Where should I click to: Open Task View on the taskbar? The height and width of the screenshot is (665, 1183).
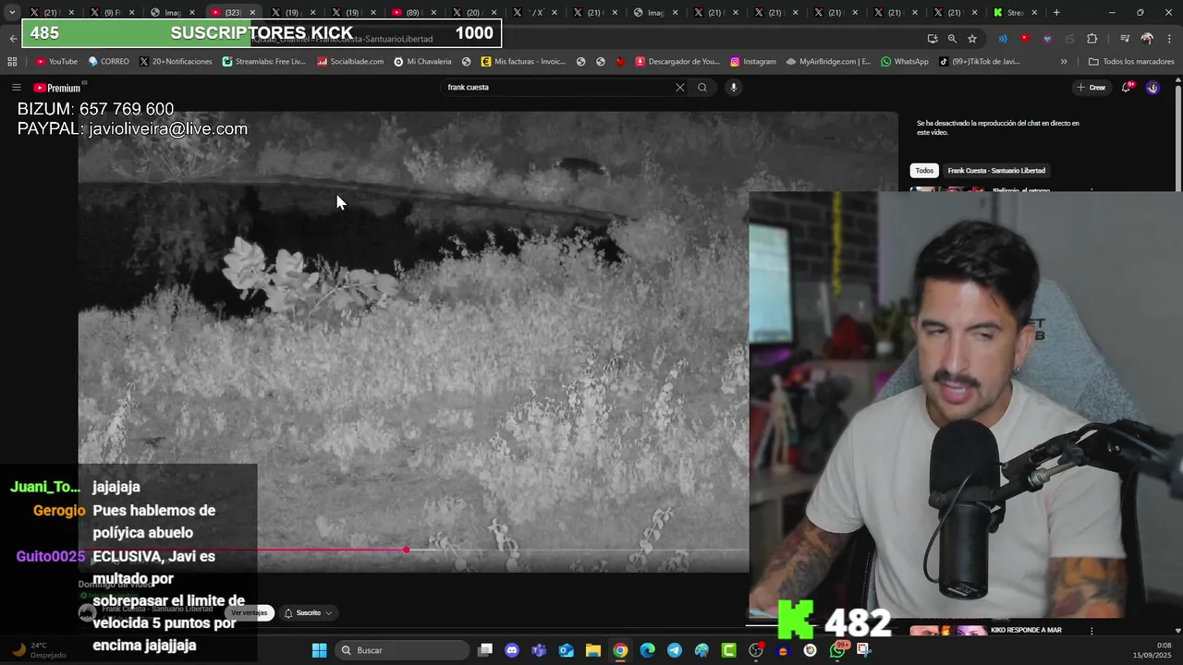485,650
